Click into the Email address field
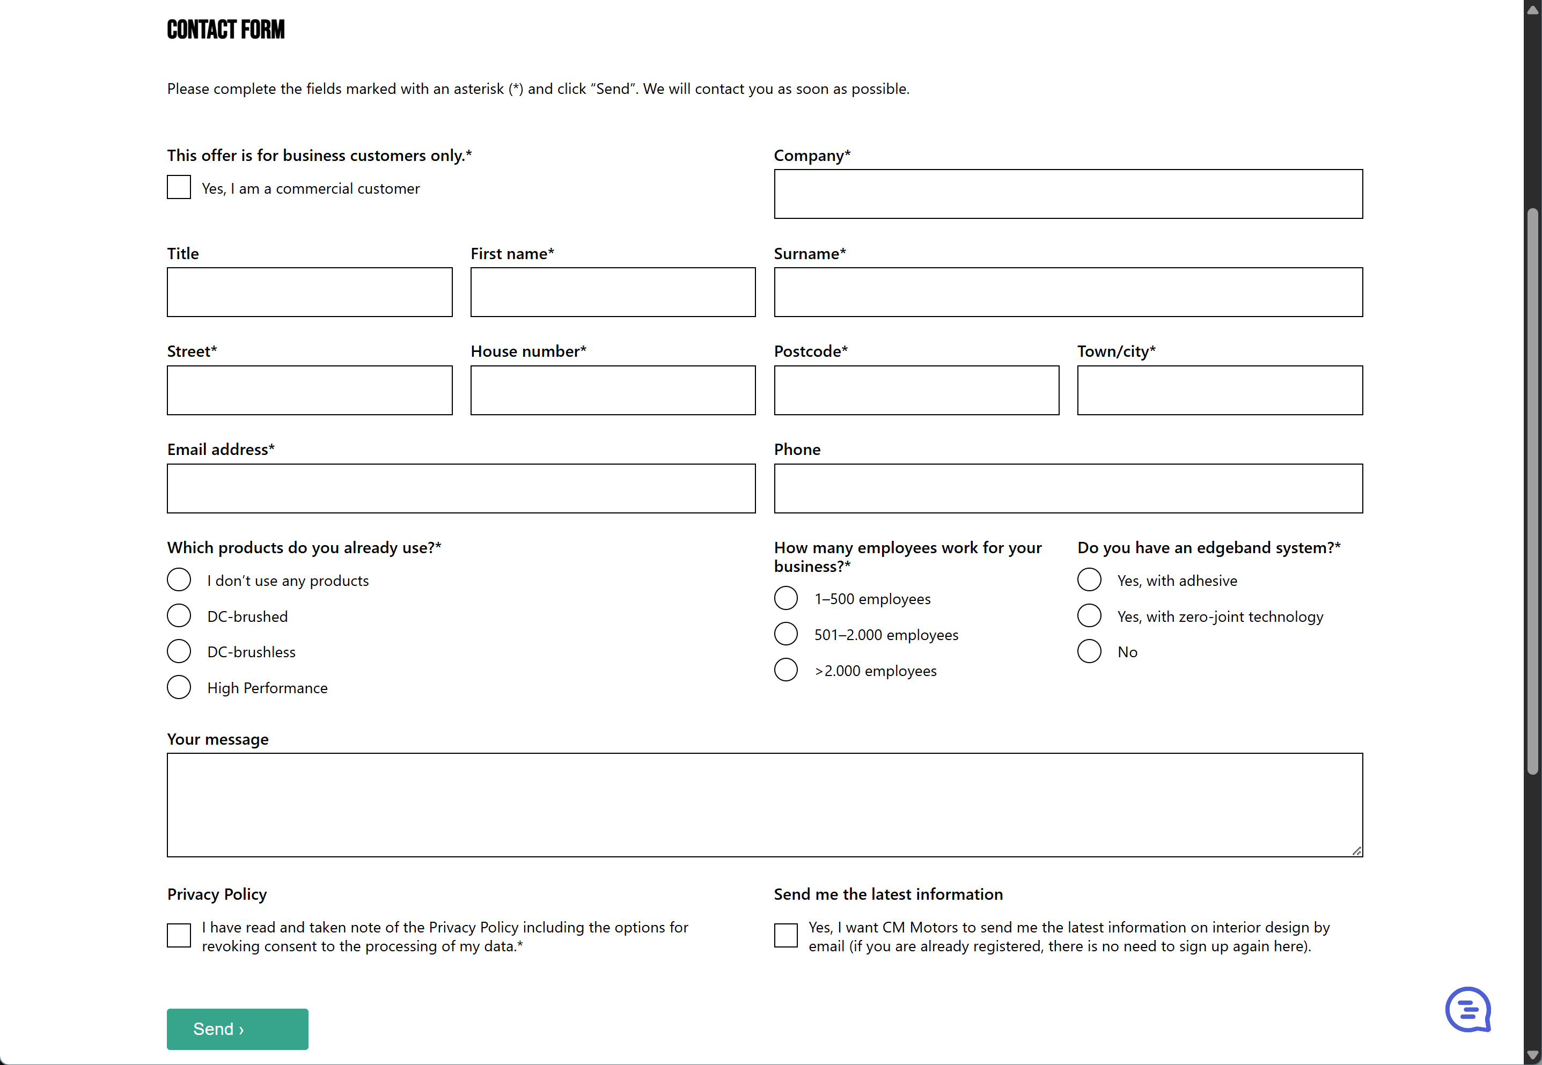 coord(460,488)
